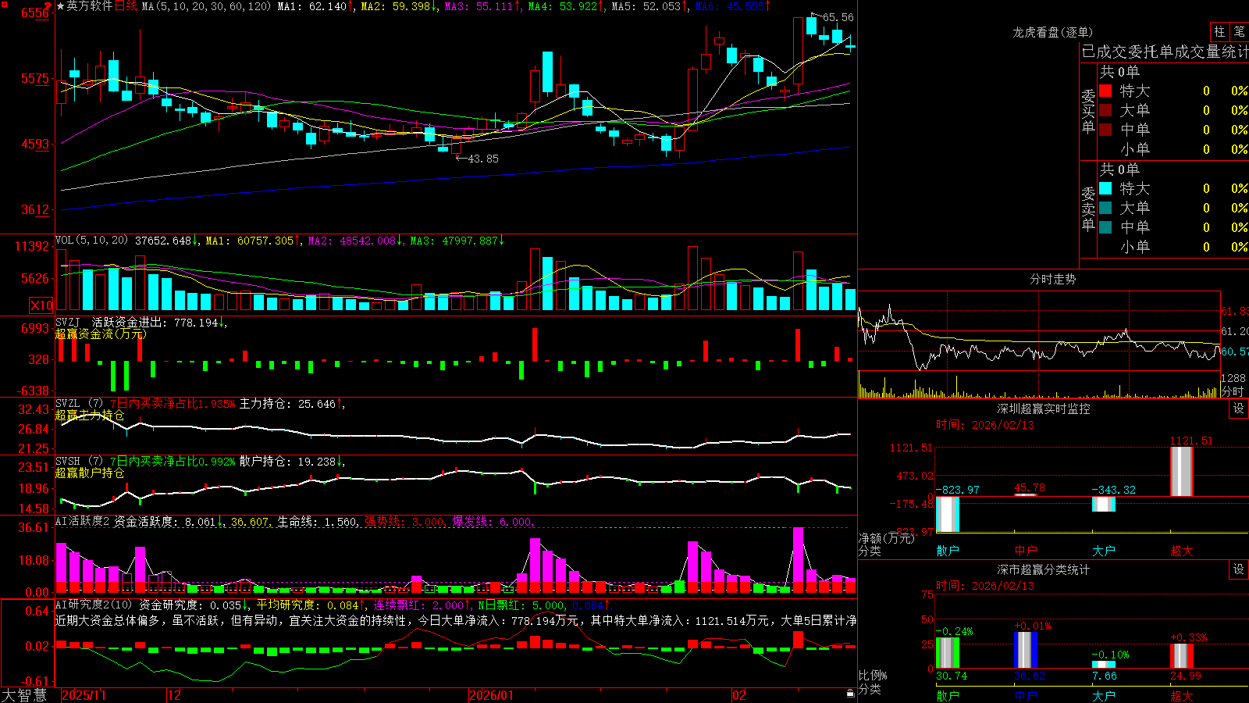The width and height of the screenshot is (1249, 703).
Task: Open 设 settings for 深市超赢分类统计
Action: 1239,569
